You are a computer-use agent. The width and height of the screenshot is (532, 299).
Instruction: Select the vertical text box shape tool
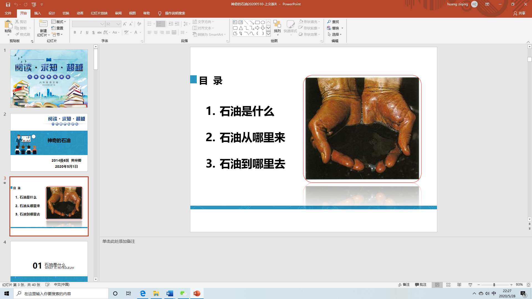tap(241, 22)
